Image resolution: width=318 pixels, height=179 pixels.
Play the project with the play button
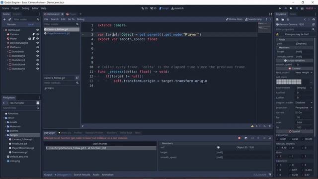280,8
